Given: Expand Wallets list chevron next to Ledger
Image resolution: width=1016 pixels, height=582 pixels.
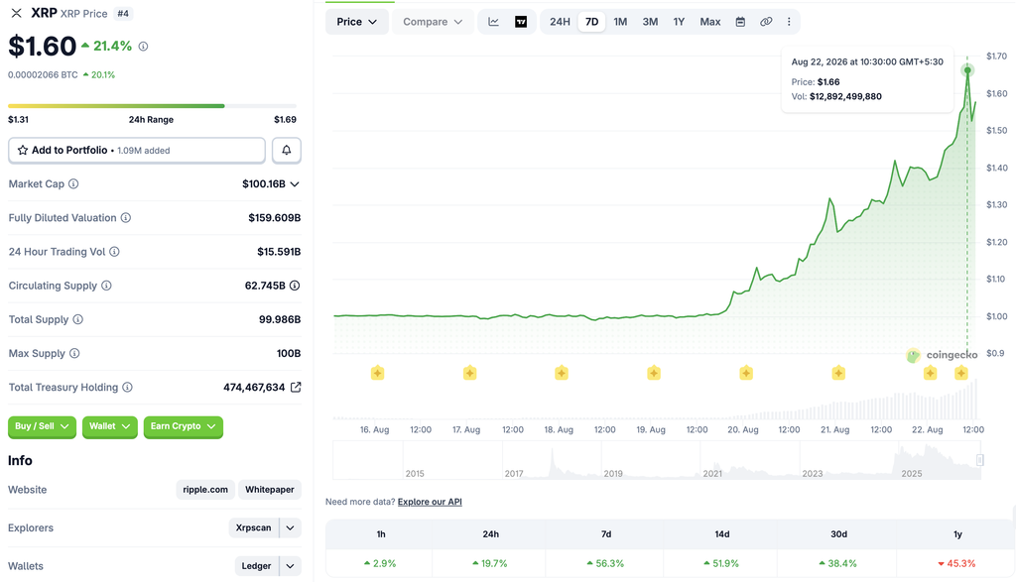Looking at the screenshot, I should (x=291, y=566).
